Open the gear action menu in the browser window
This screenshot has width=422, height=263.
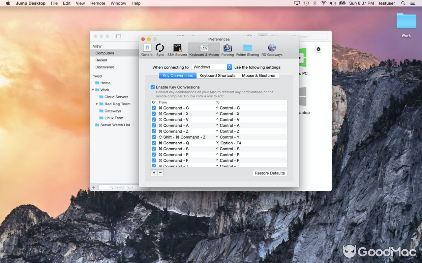pos(318,49)
